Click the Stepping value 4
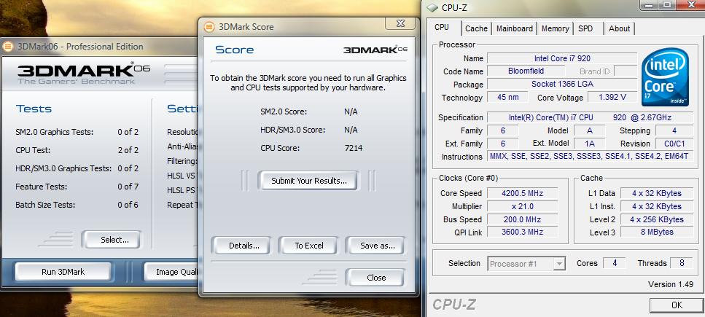This screenshot has height=317, width=705. tap(674, 130)
